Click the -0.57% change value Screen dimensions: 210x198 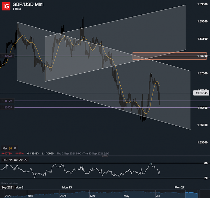tap(19, 154)
